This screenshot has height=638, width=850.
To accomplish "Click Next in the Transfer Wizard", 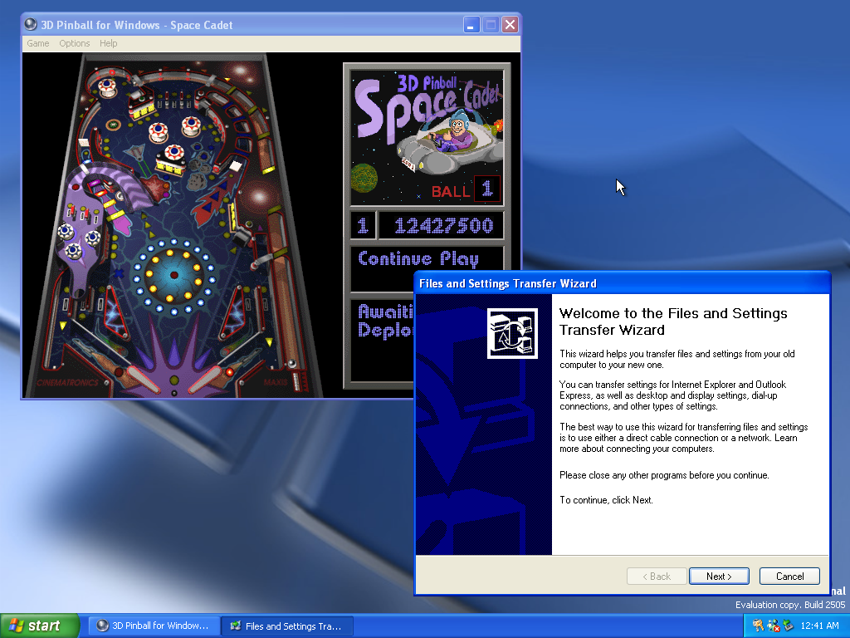I will [719, 577].
